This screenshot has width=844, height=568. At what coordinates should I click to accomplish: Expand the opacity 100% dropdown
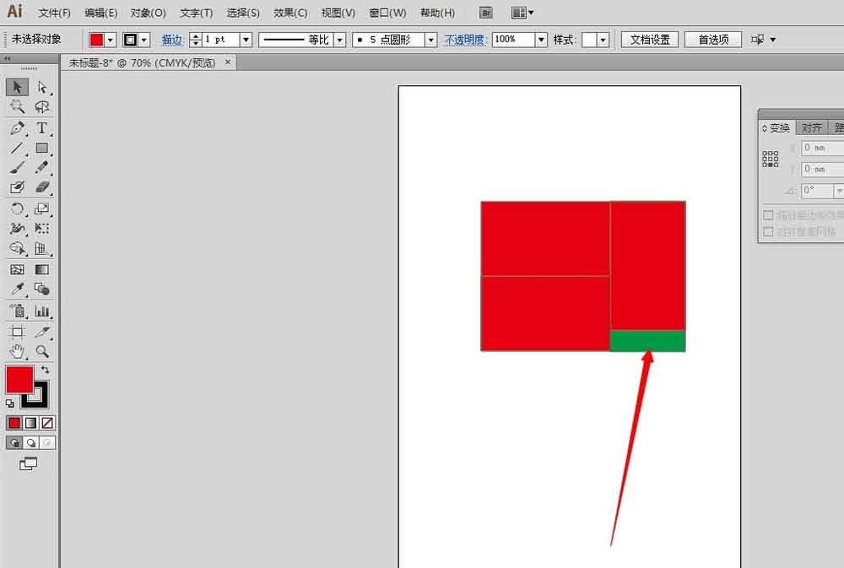pyautogui.click(x=542, y=40)
